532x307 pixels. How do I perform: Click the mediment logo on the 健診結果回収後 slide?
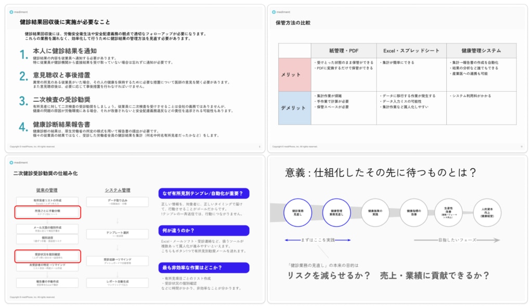[x=19, y=11]
